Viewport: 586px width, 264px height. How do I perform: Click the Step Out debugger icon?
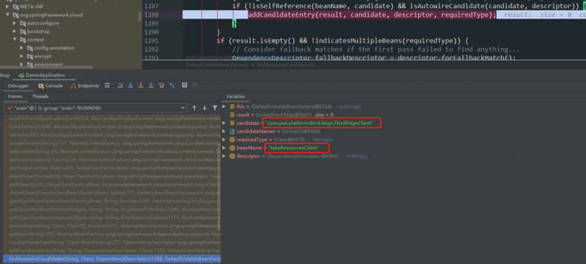[151, 85]
